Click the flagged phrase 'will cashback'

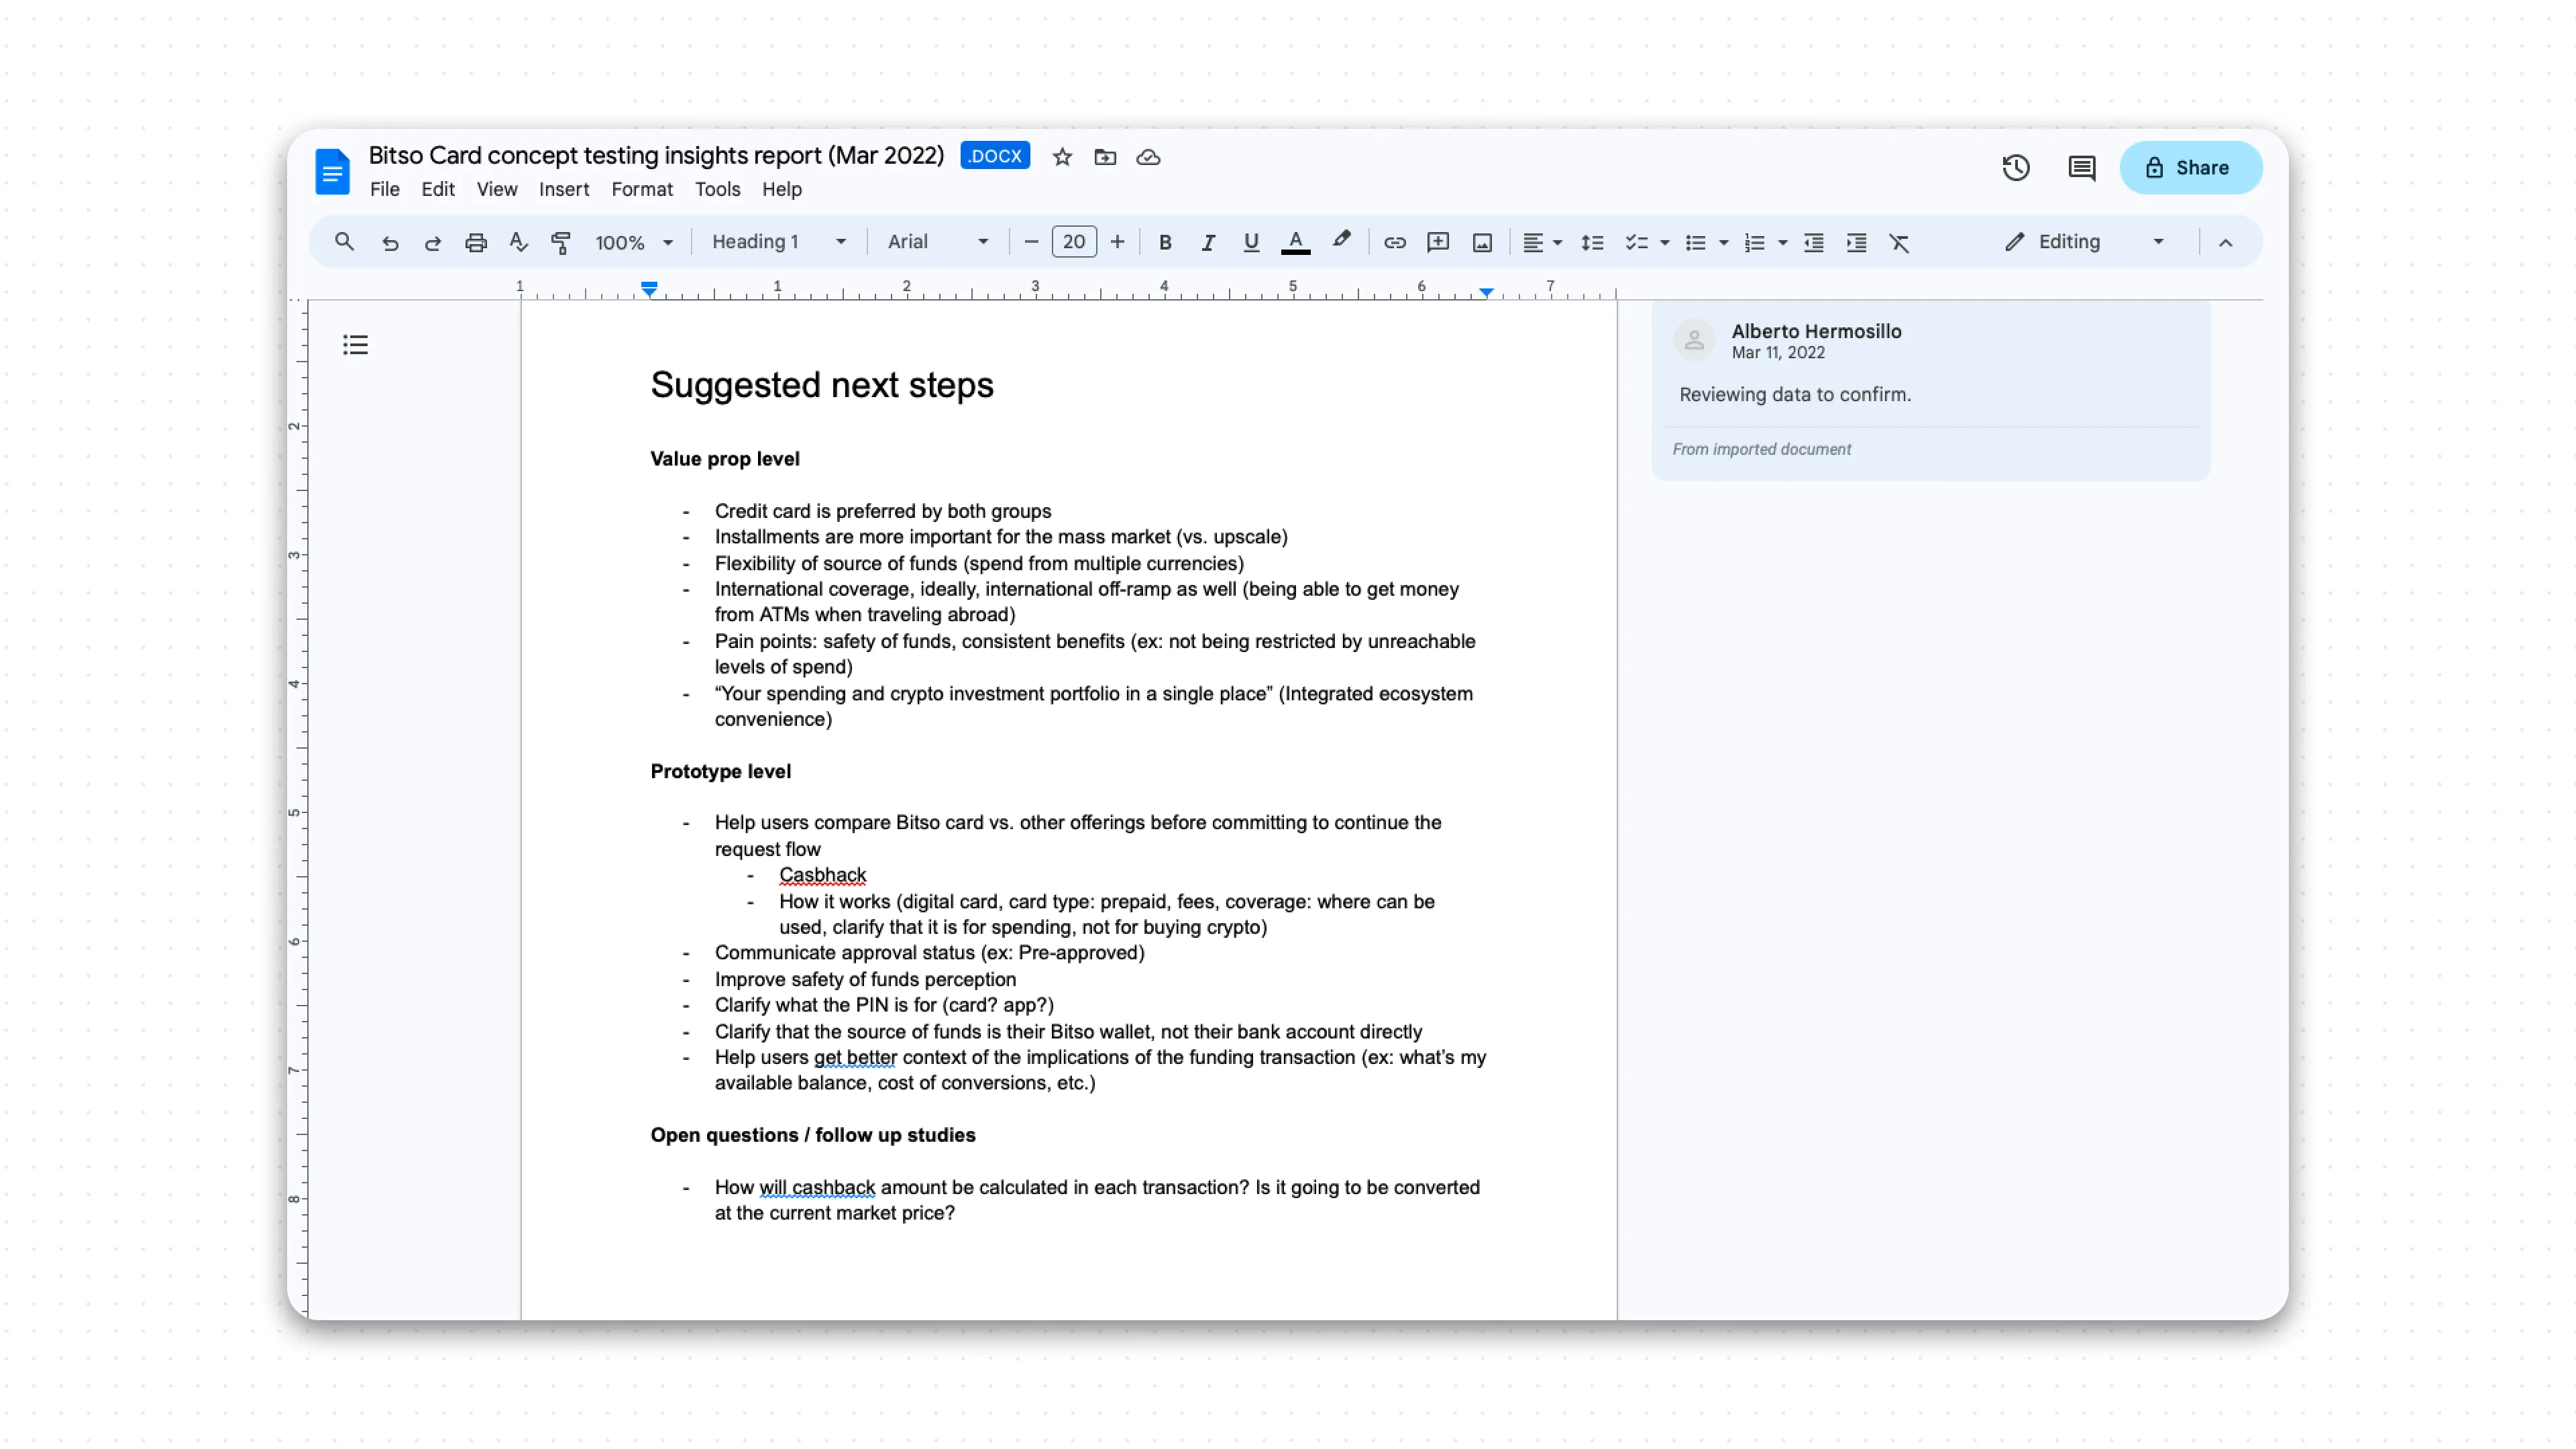816,1188
